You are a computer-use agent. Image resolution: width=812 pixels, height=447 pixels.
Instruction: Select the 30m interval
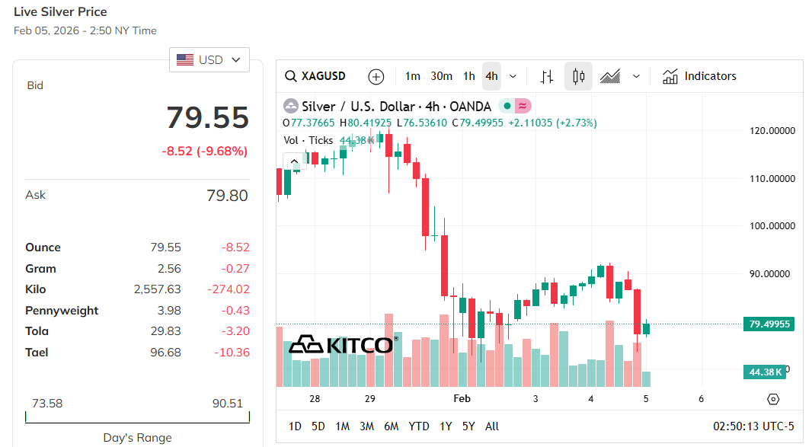point(442,76)
